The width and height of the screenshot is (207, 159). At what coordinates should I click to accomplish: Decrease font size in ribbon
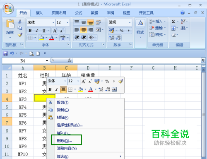tap(62, 31)
